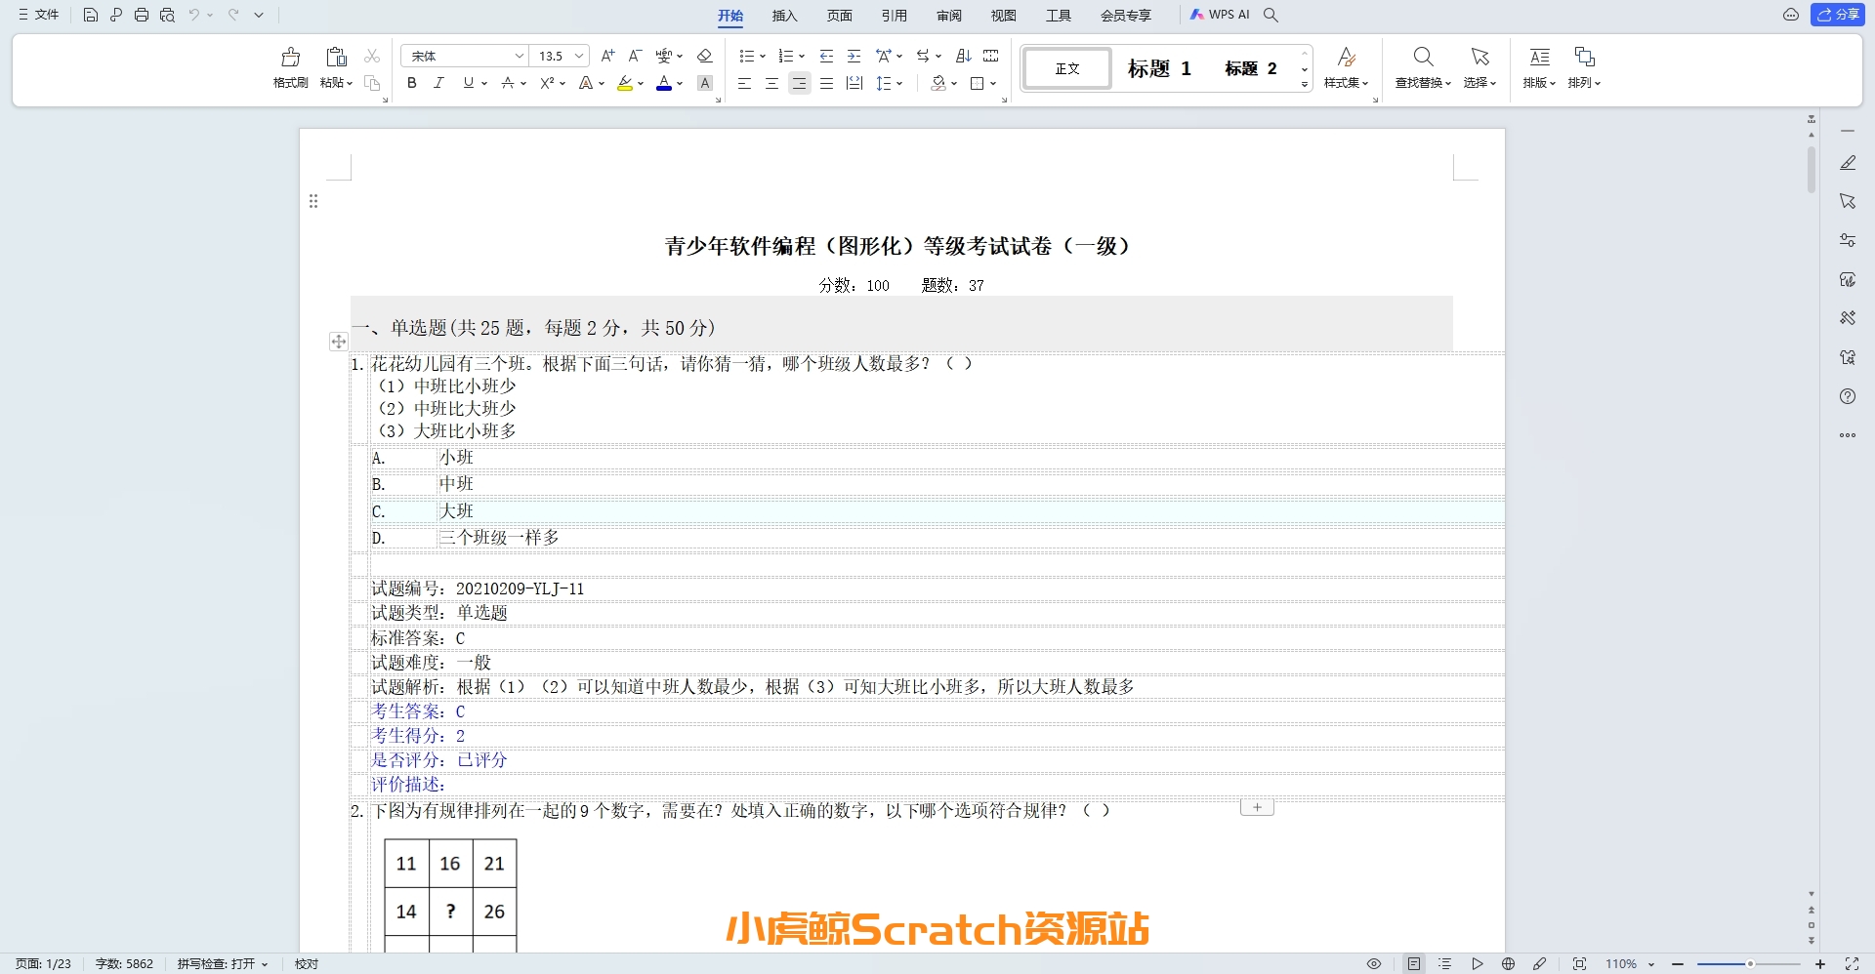Switch to the 开始 Home tab
Screen dimensions: 1875x974
click(730, 16)
